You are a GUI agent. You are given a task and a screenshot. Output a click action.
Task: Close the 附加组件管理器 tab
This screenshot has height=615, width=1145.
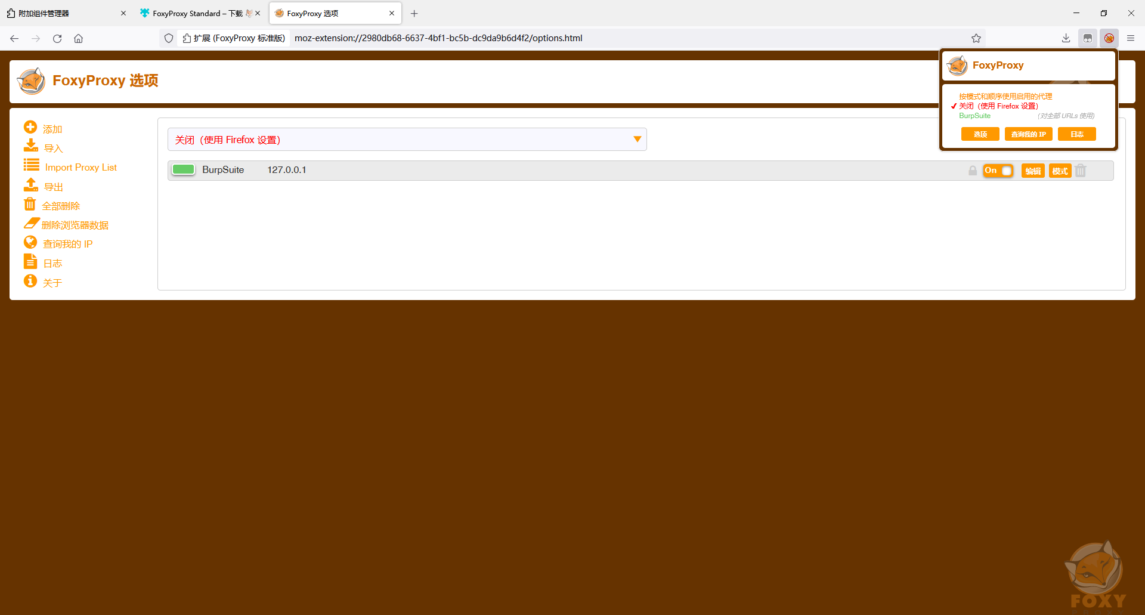pyautogui.click(x=123, y=13)
